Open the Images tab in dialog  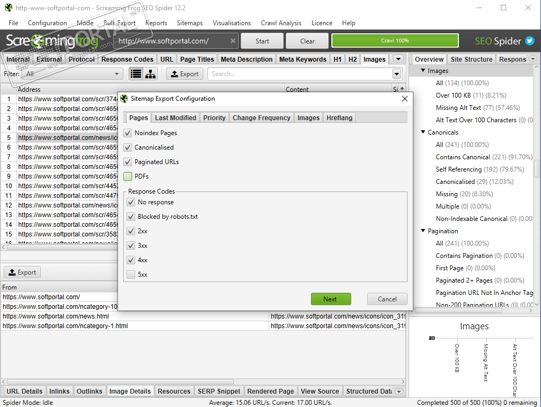(x=308, y=118)
